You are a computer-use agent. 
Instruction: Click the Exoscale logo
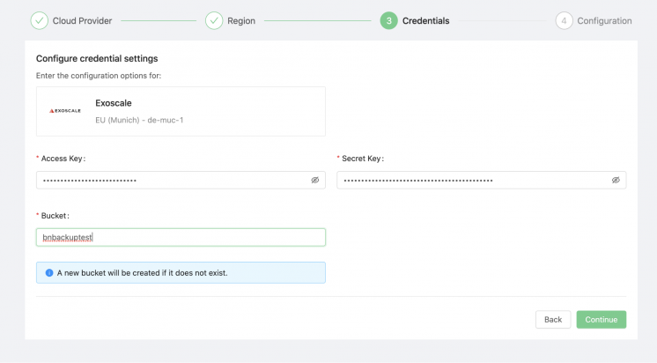(x=65, y=111)
